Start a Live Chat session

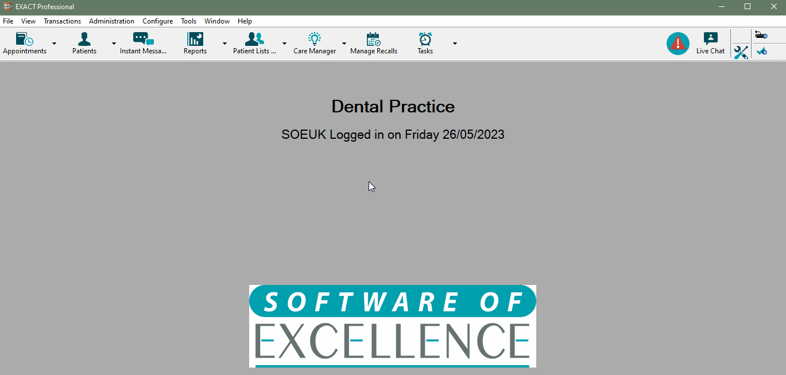(x=711, y=44)
